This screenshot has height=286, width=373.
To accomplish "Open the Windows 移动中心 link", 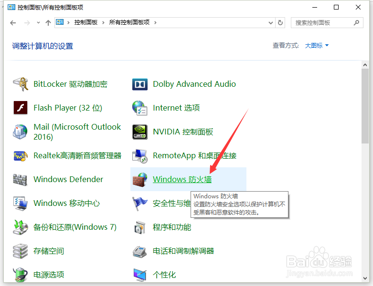I will pyautogui.click(x=66, y=203).
